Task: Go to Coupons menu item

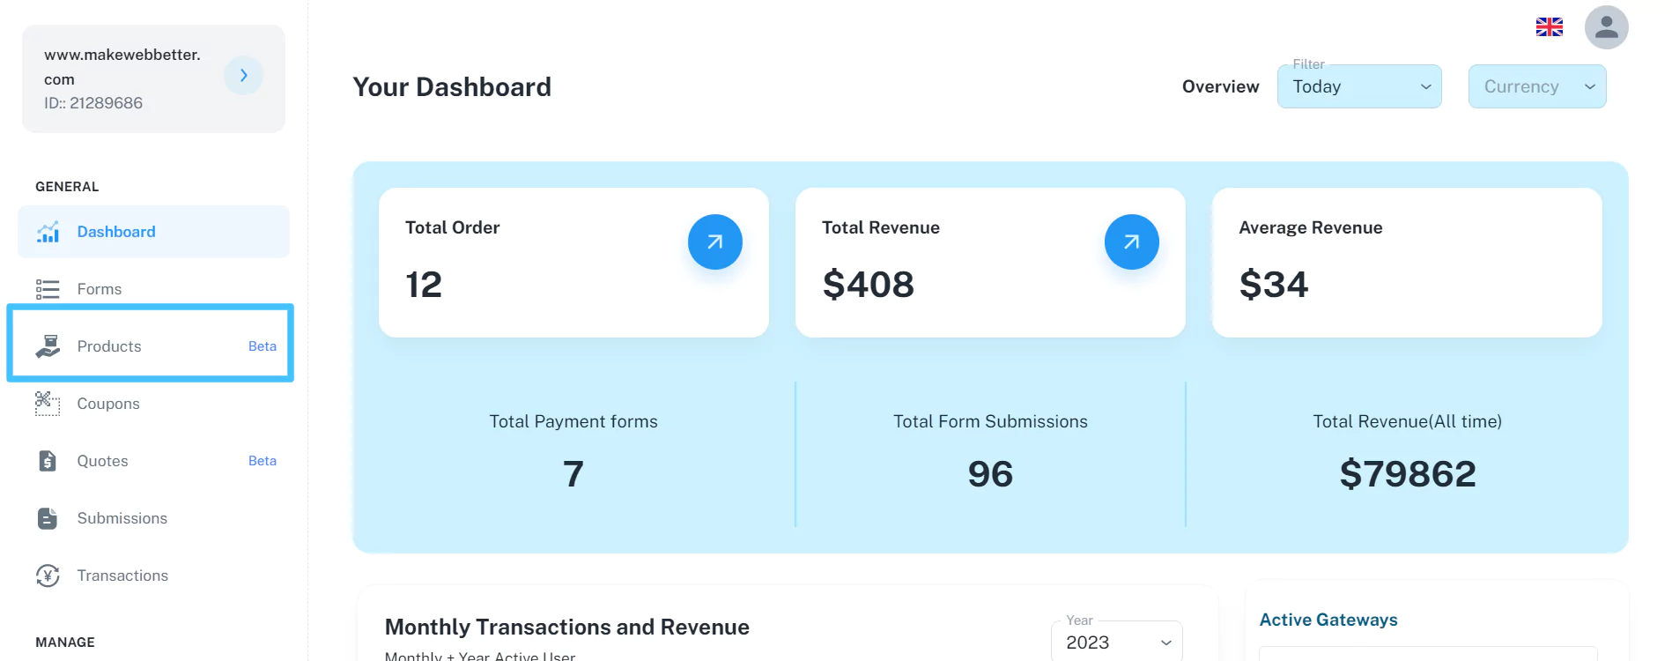Action: click(x=108, y=404)
